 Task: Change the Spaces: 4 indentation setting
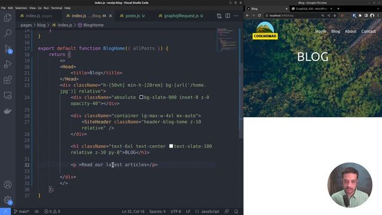[158, 211]
